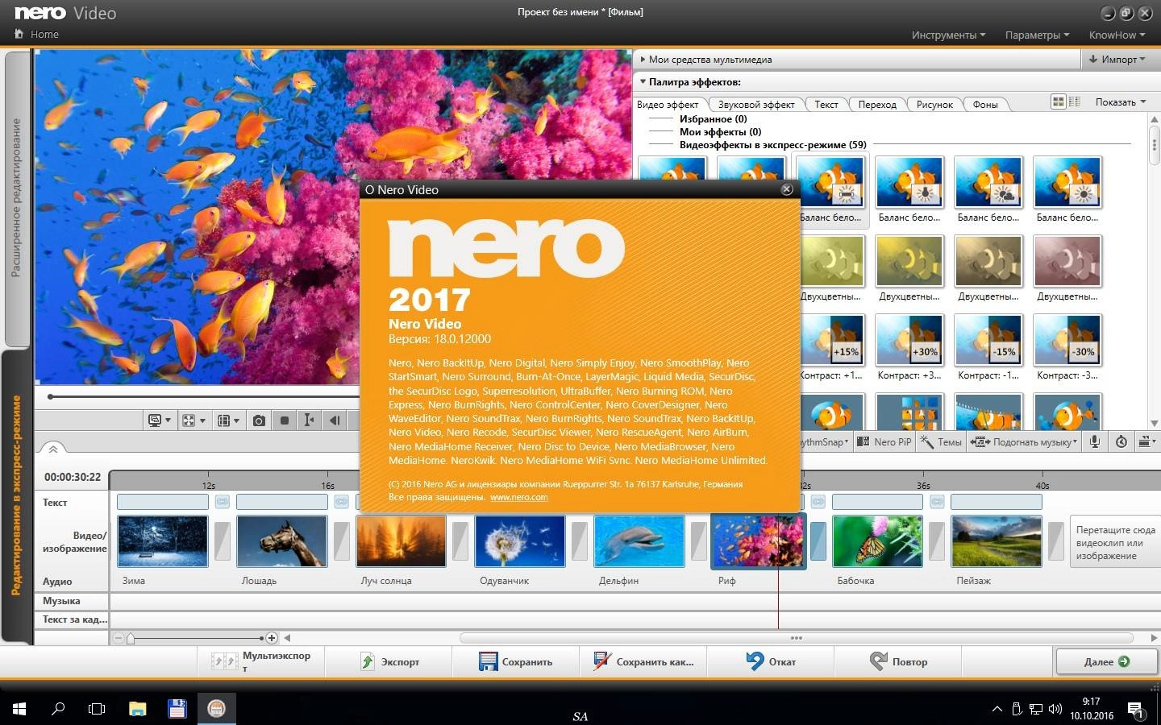
Task: Open the Fit Music (Подогнать музыку) dropdown
Action: click(x=1025, y=441)
